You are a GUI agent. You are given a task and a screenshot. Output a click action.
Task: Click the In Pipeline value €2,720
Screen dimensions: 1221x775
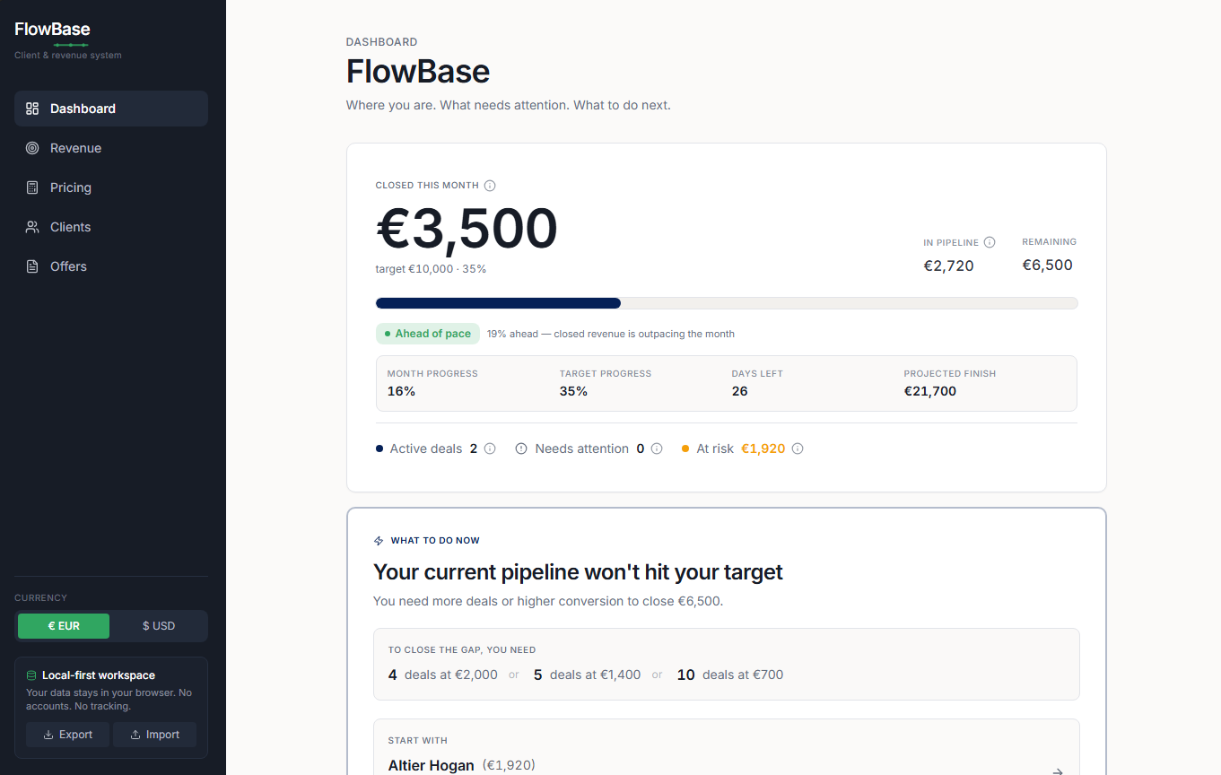pos(948,266)
